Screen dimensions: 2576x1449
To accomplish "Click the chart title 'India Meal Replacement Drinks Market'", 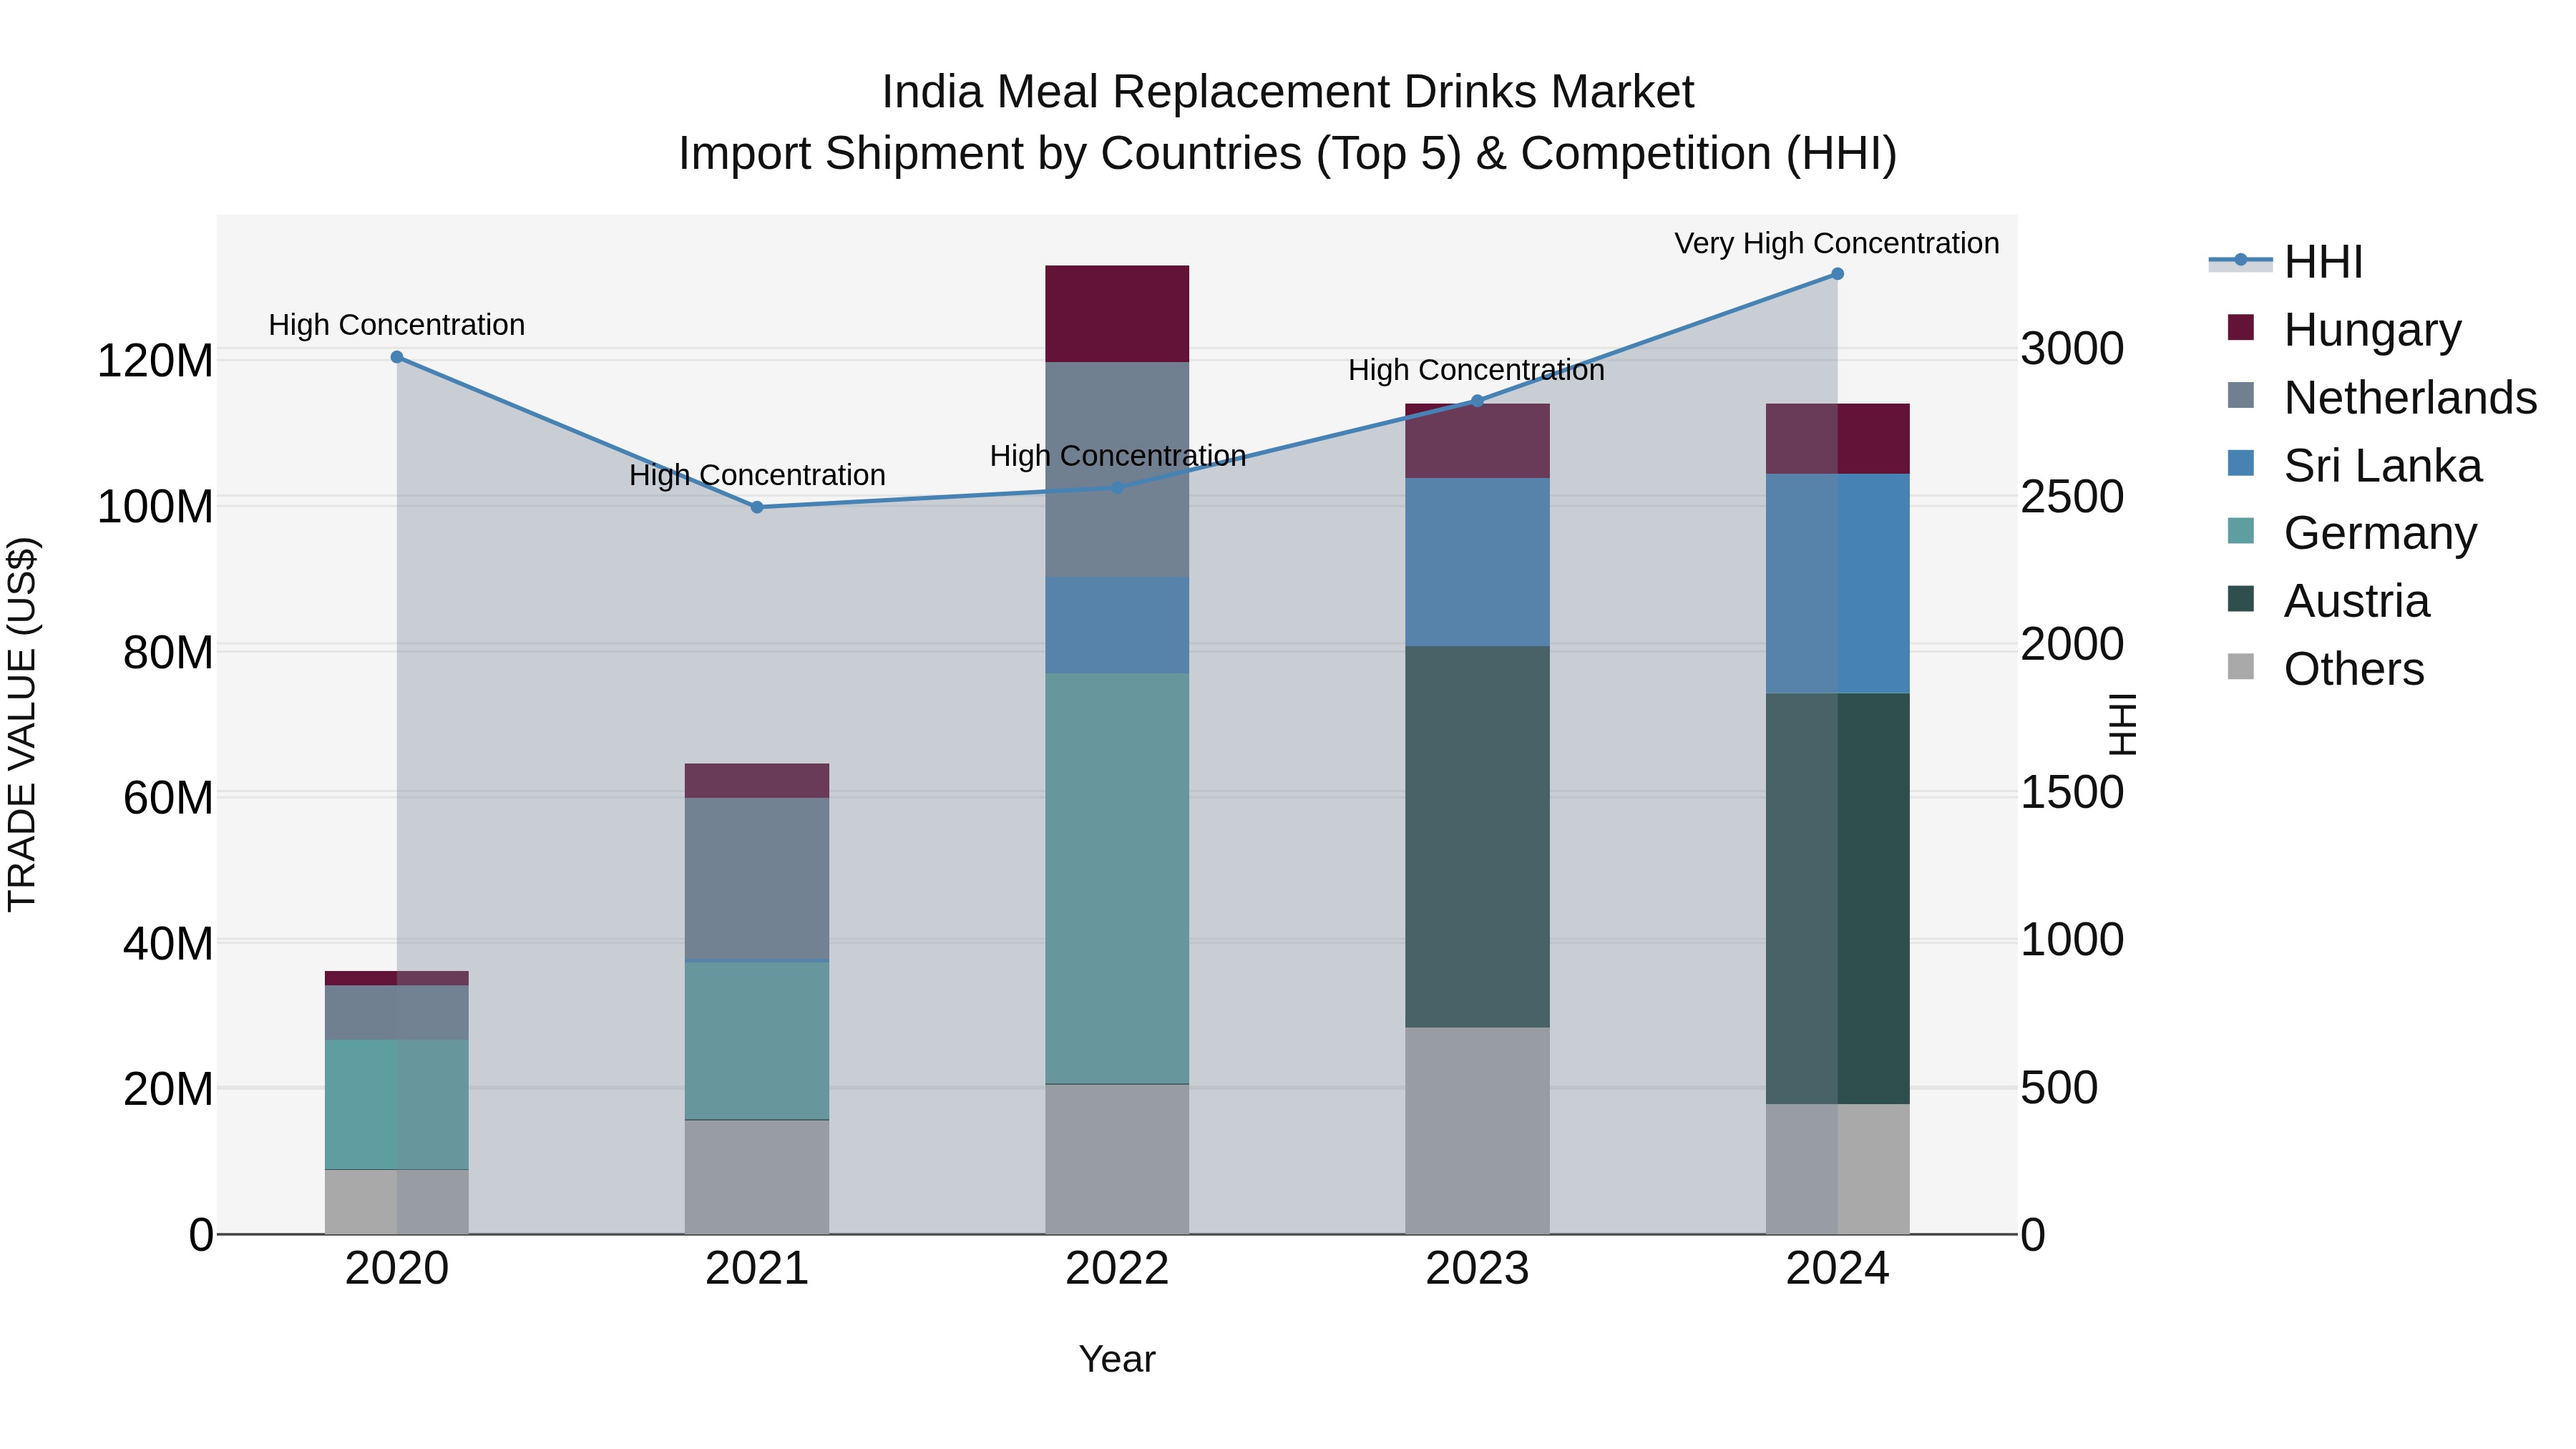I will (x=1288, y=92).
